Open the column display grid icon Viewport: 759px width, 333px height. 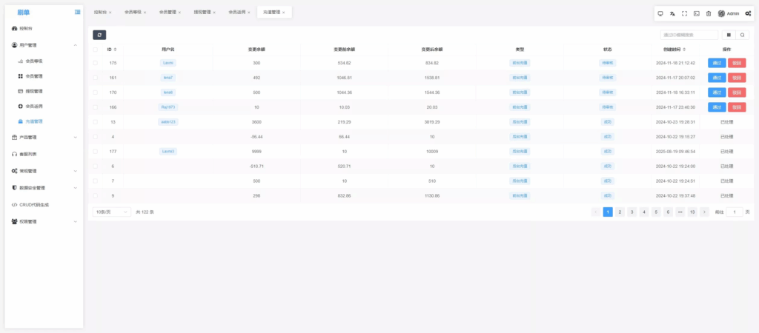729,35
